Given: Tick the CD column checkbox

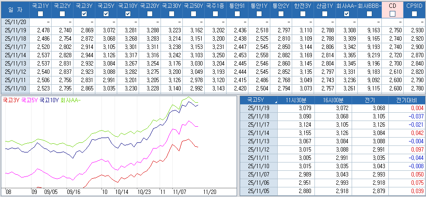Looking at the screenshot, I should 392,14.
